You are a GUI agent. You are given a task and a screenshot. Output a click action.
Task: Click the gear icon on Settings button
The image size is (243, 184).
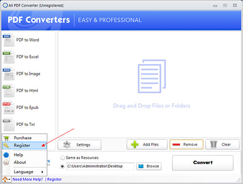67,145
